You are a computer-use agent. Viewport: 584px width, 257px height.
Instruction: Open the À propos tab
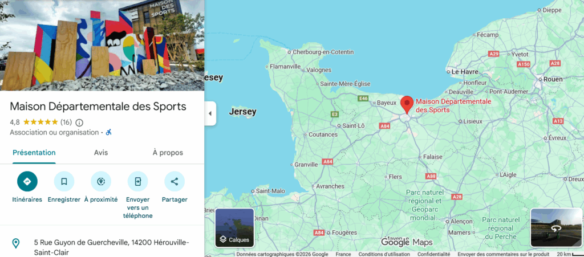pyautogui.click(x=168, y=153)
